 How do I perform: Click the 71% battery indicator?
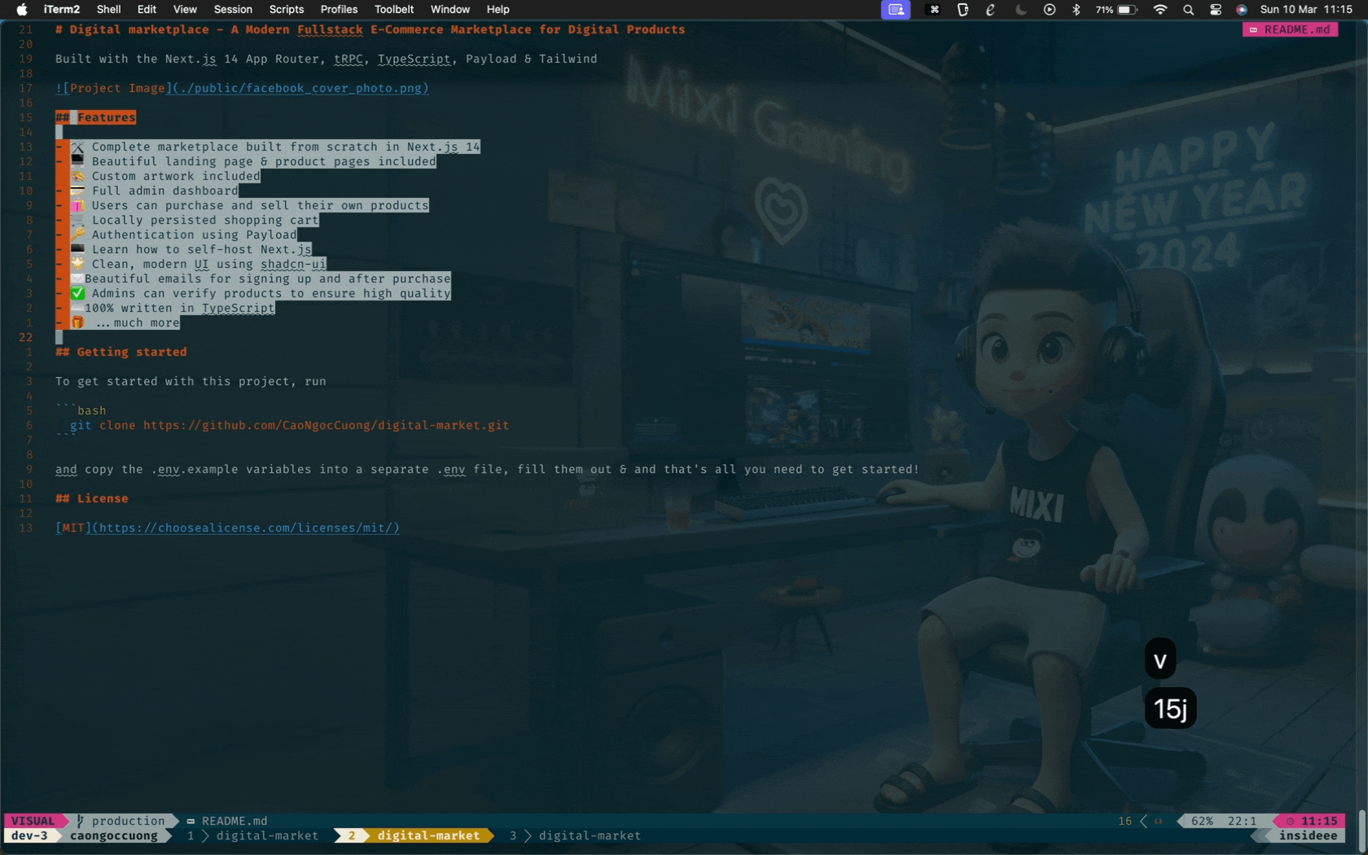(x=1116, y=10)
